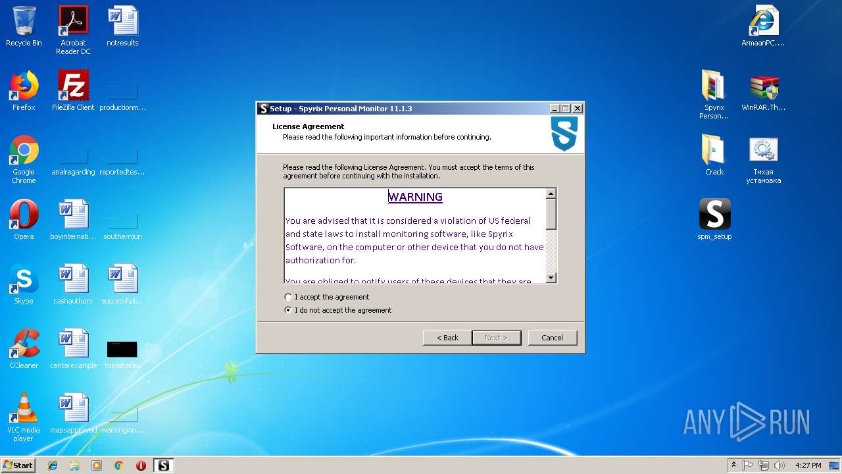
Task: Launch FileZilla Client shortcut
Action: [73, 92]
